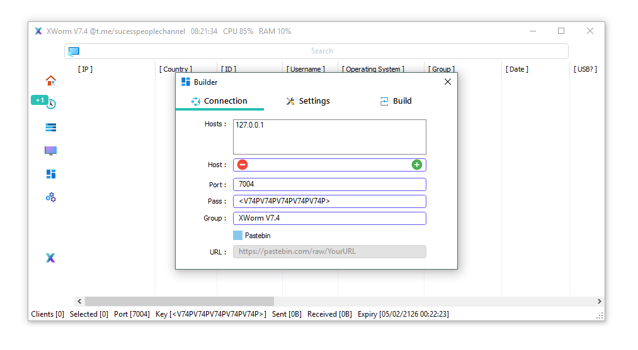Click the [ Date ] column header
Viewport: 638px width, 350px height.
click(517, 69)
